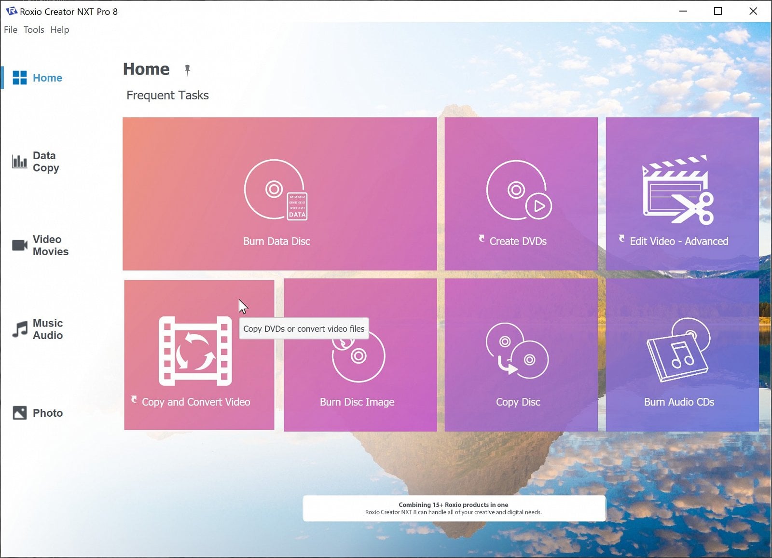Image resolution: width=772 pixels, height=558 pixels.
Task: Open the Tools menu
Action: [x=34, y=29]
